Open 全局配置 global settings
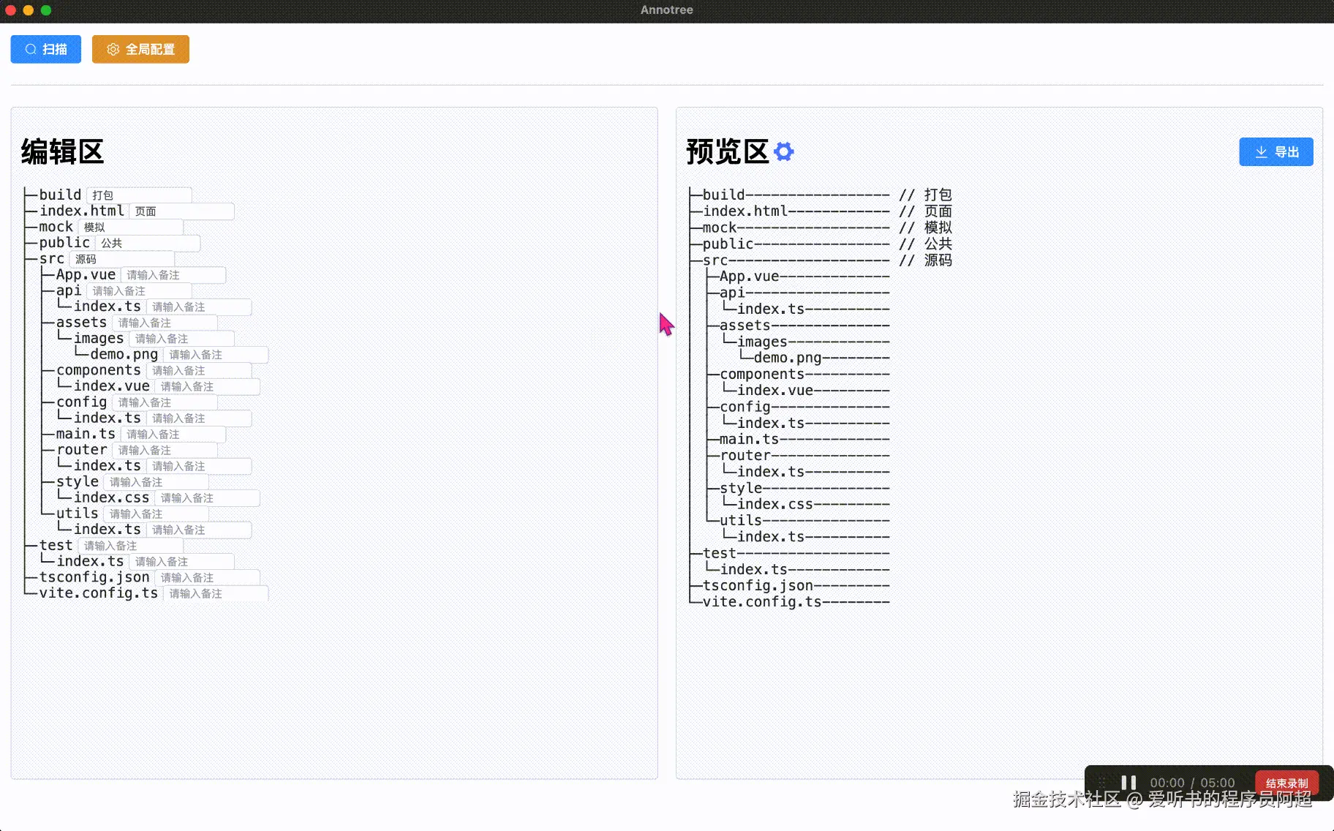This screenshot has width=1334, height=831. 140,49
